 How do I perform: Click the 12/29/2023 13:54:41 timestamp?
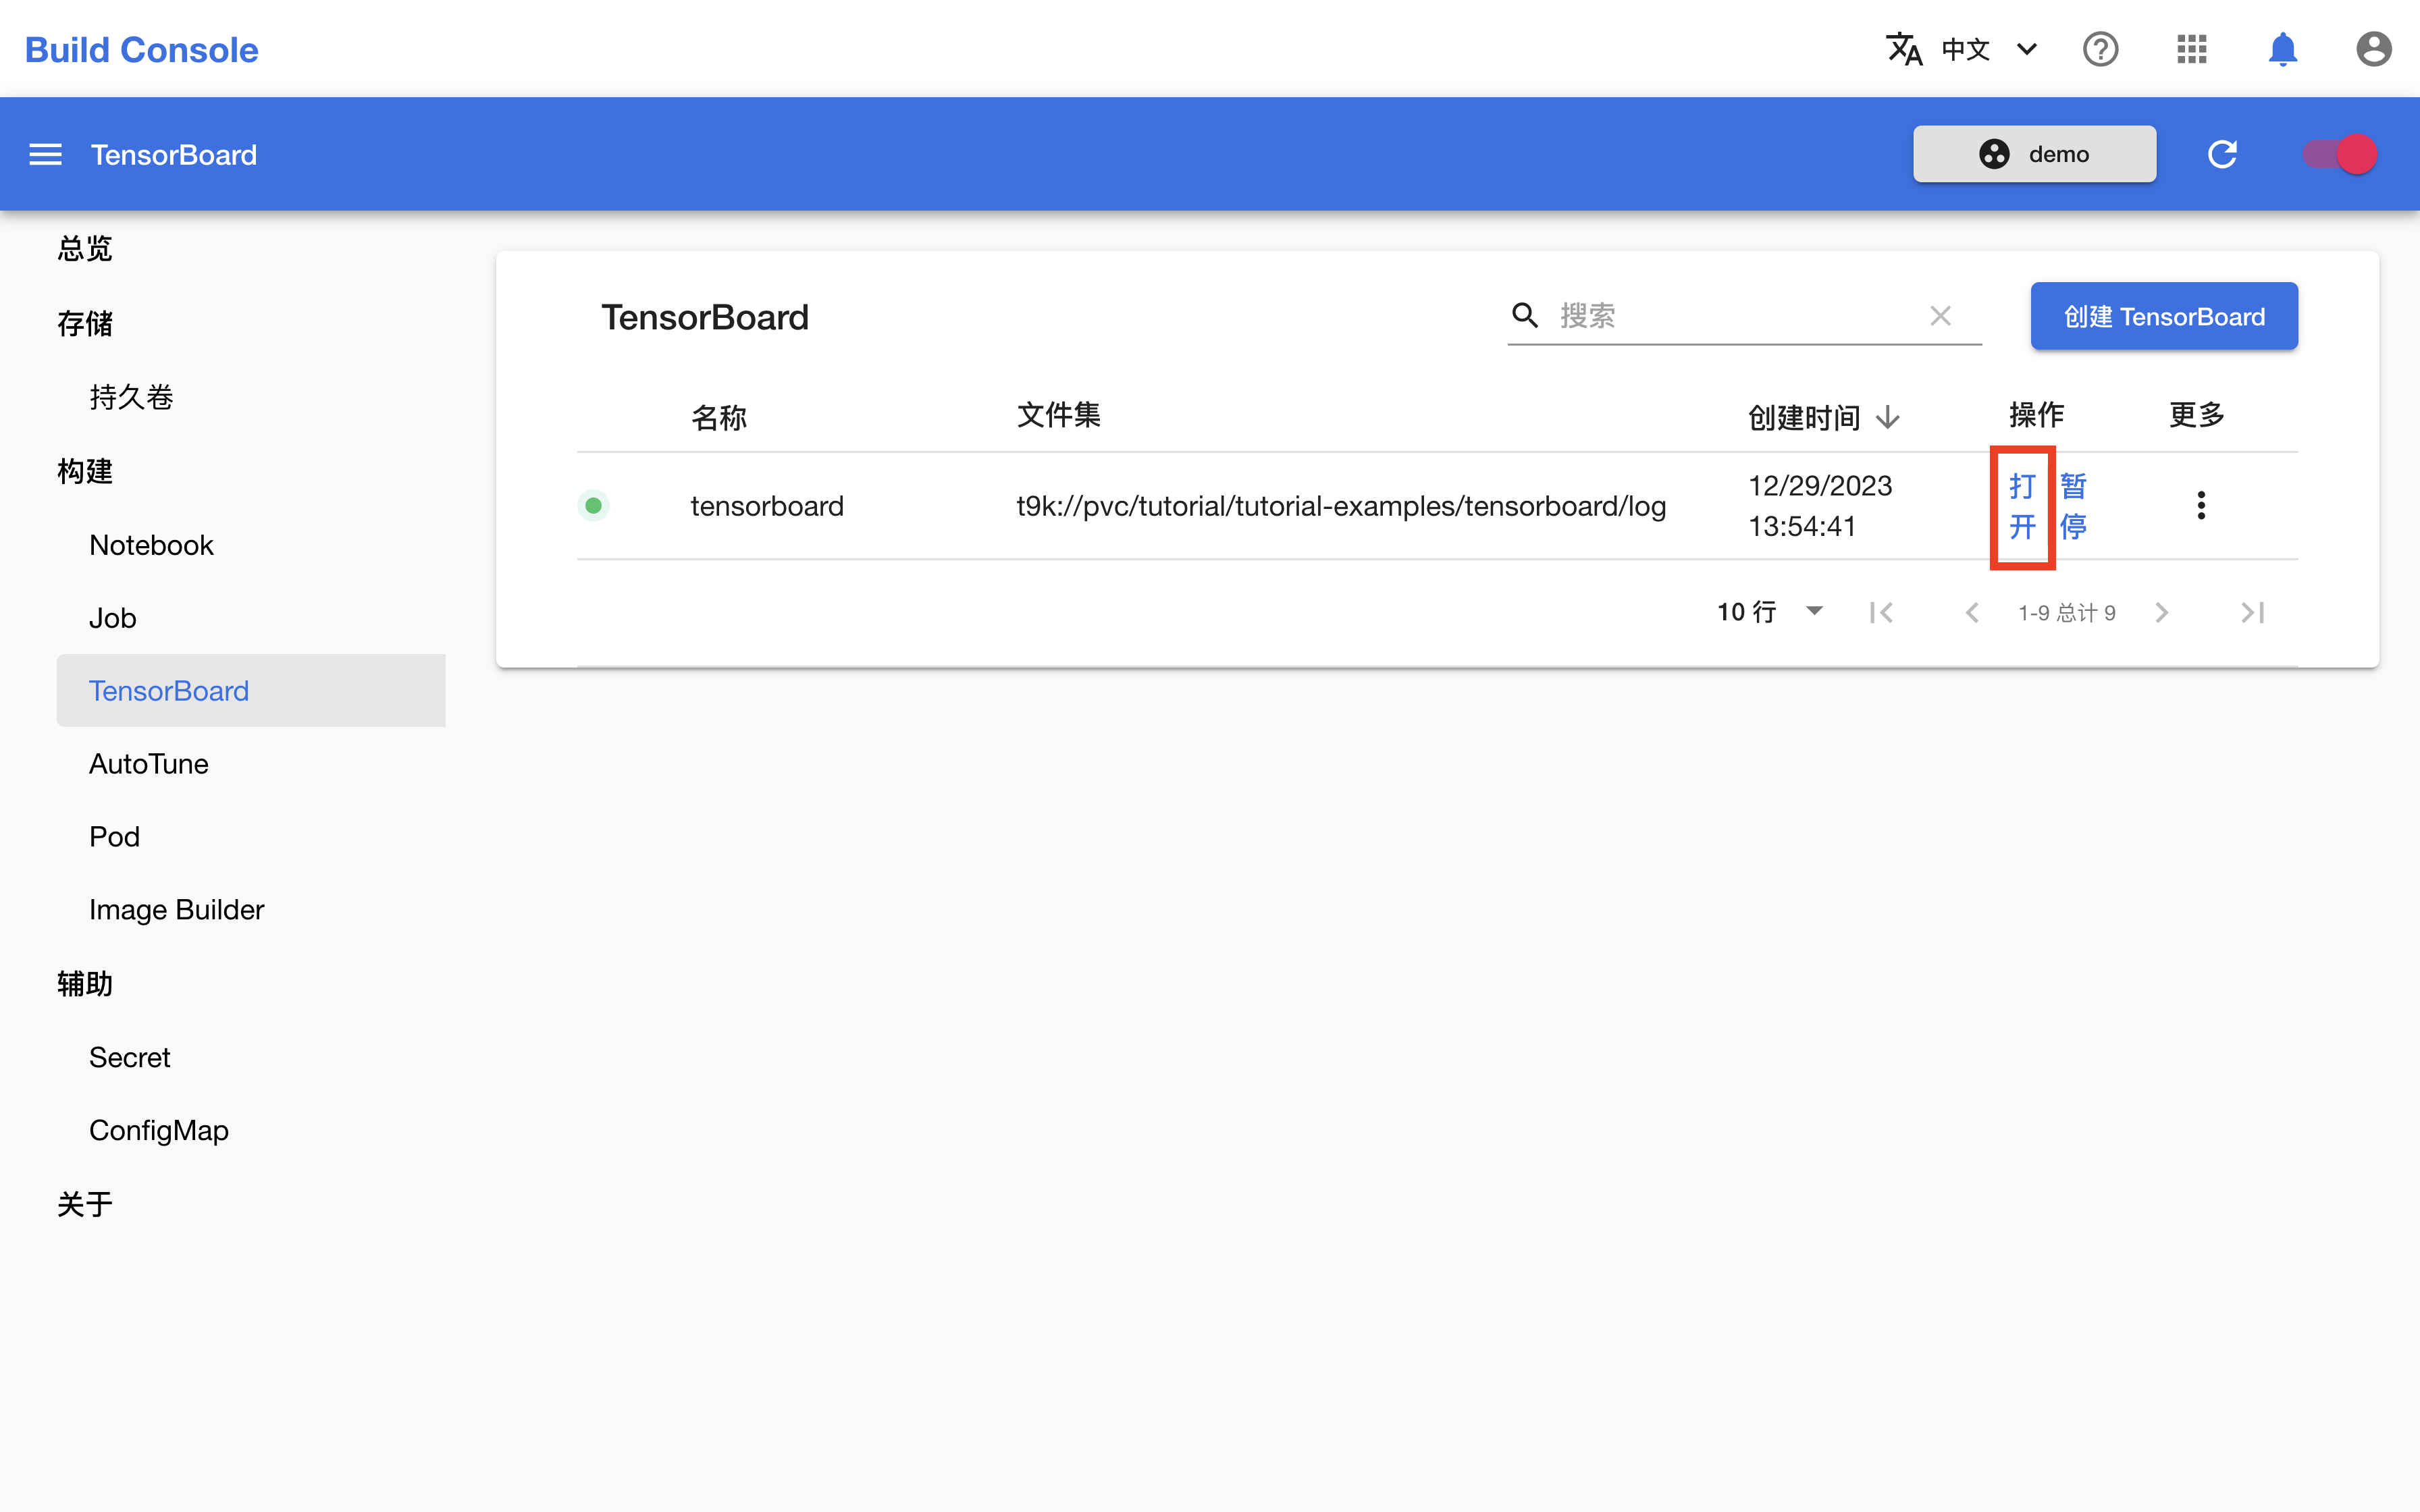pyautogui.click(x=1820, y=506)
